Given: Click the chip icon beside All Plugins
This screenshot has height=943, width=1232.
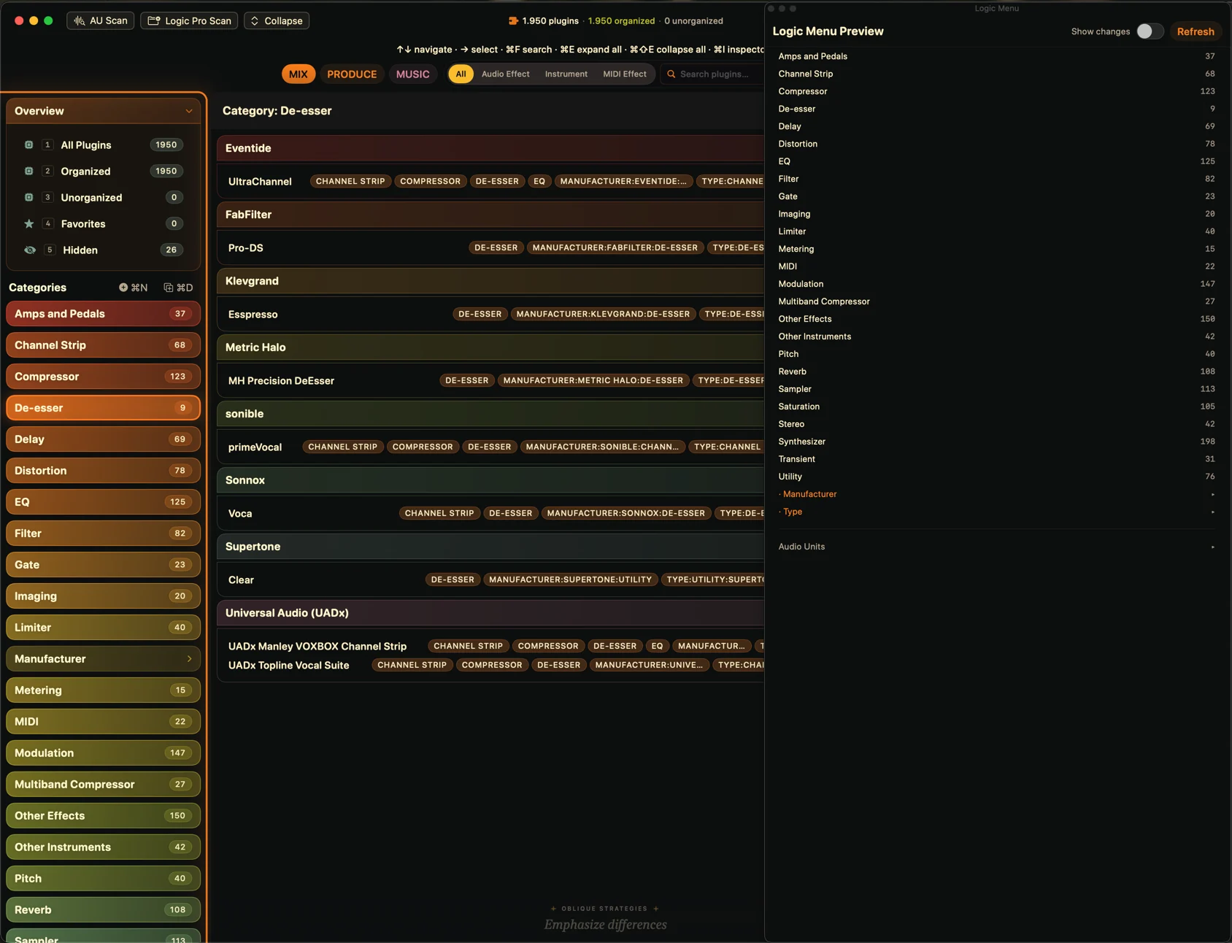Looking at the screenshot, I should (x=29, y=145).
